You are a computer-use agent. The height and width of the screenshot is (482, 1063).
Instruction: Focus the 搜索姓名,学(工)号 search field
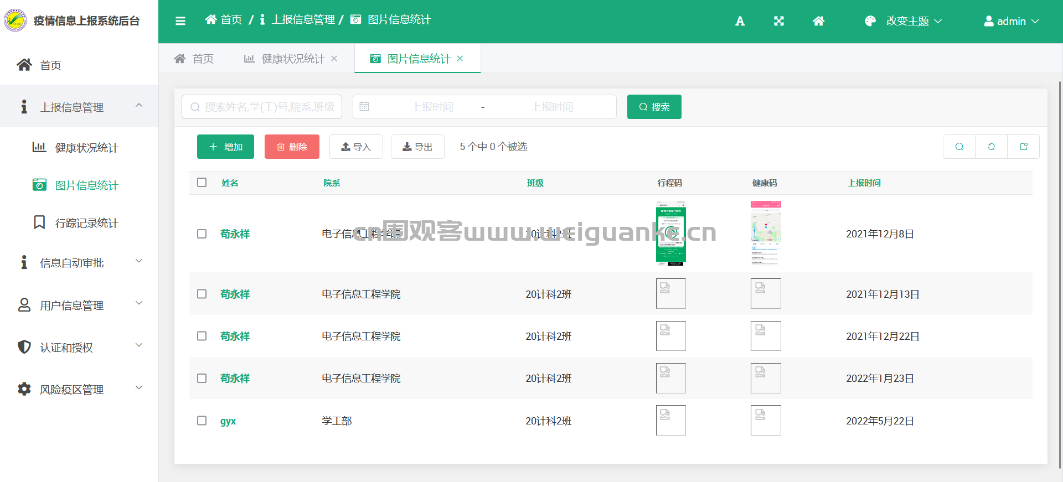pos(262,107)
